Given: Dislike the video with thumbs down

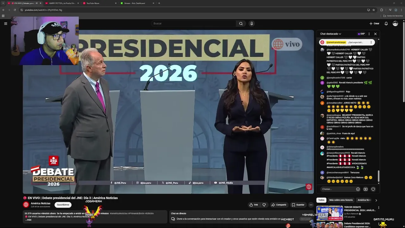Looking at the screenshot, I should click(264, 205).
